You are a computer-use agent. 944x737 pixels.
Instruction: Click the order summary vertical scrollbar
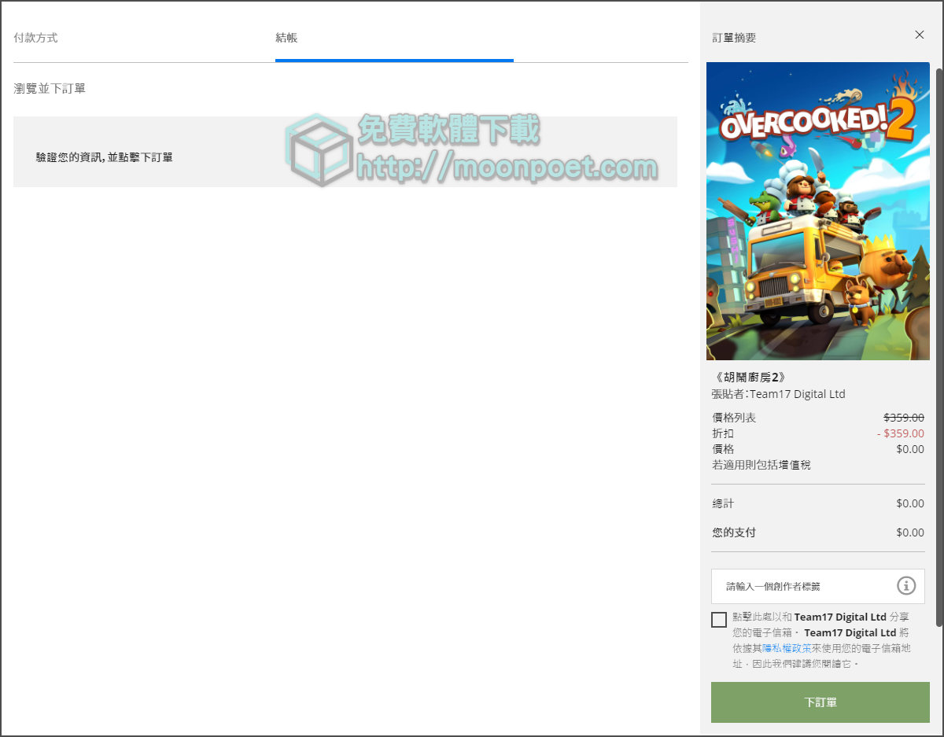[939, 346]
